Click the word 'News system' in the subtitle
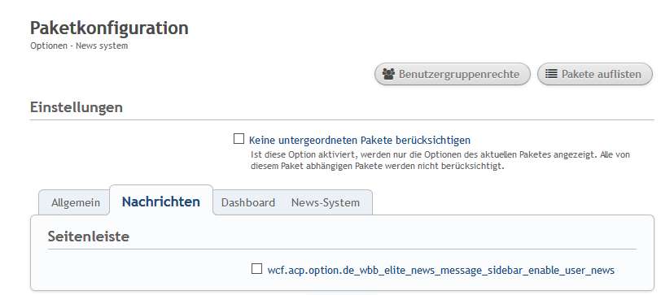661x295 pixels. click(x=102, y=46)
